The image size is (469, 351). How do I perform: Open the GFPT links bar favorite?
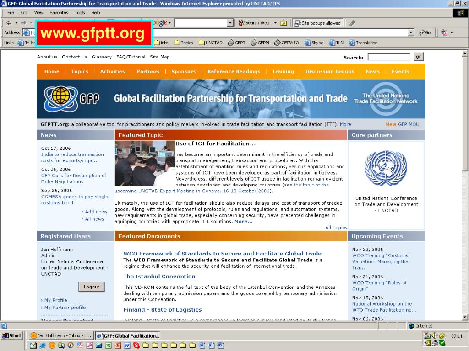[x=236, y=43]
